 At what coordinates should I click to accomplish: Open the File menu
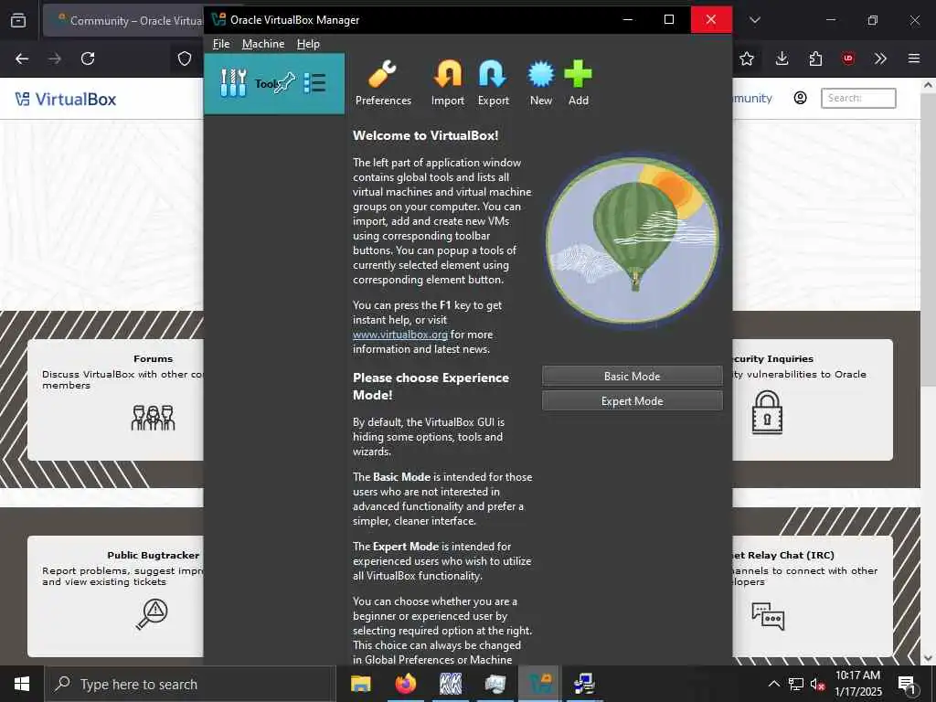pyautogui.click(x=221, y=44)
